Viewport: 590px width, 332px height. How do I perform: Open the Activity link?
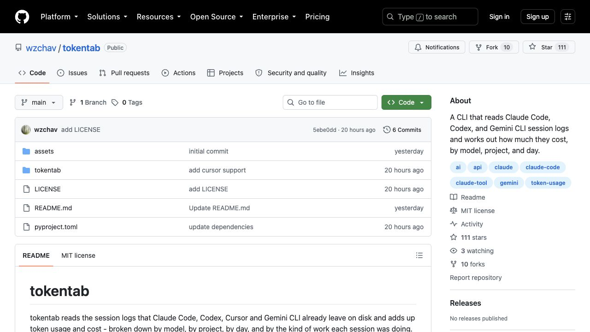point(466,224)
